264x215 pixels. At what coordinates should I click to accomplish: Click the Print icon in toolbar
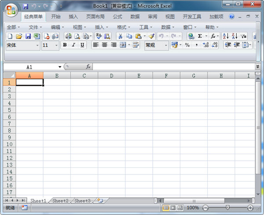point(68,36)
